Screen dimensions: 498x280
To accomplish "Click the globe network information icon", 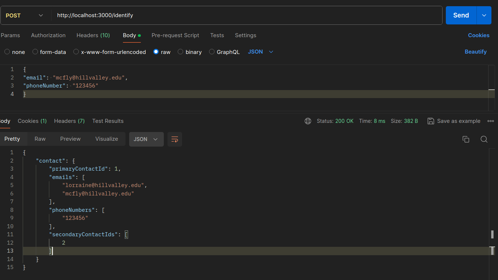I will click(x=308, y=121).
